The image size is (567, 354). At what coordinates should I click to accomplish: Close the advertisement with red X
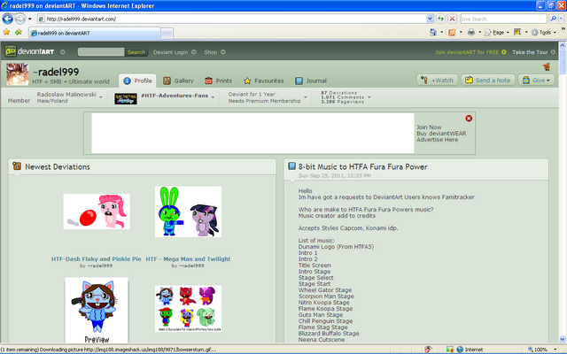pos(469,119)
